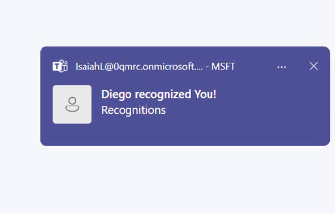Screen dimensions: 335x213
Task: Click the Teams icon beside the account name
Action: click(x=60, y=66)
